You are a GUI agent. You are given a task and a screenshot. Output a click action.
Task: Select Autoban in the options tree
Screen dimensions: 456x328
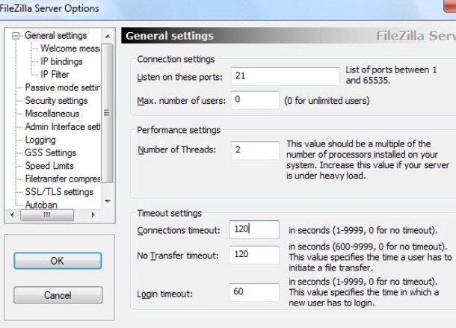[41, 205]
